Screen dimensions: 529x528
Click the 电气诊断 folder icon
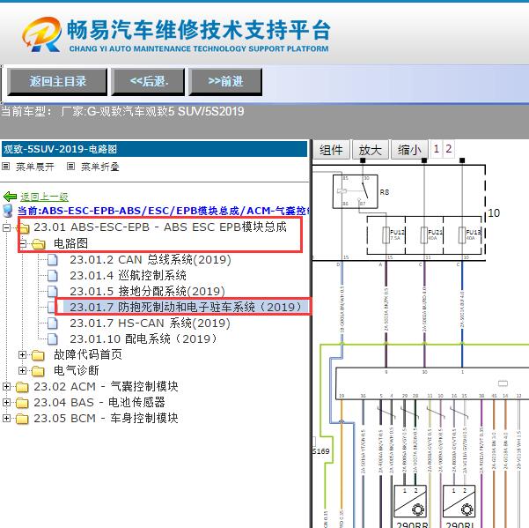38,371
